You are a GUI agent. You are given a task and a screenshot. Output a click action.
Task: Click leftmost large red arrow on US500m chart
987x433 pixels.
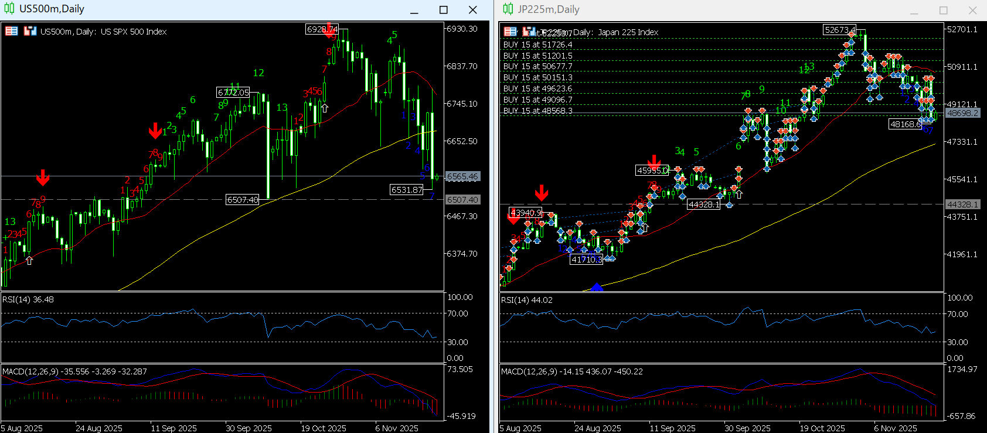42,177
